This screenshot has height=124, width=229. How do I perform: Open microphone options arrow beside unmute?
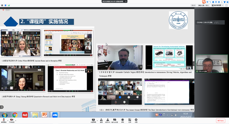(8, 121)
